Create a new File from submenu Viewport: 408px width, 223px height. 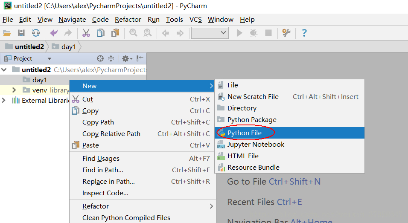(290, 85)
